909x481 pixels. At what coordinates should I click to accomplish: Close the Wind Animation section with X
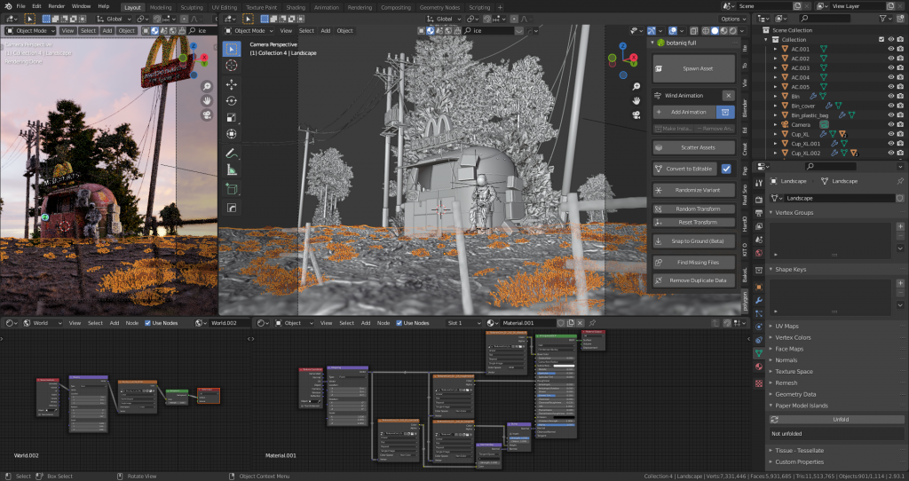(x=729, y=95)
